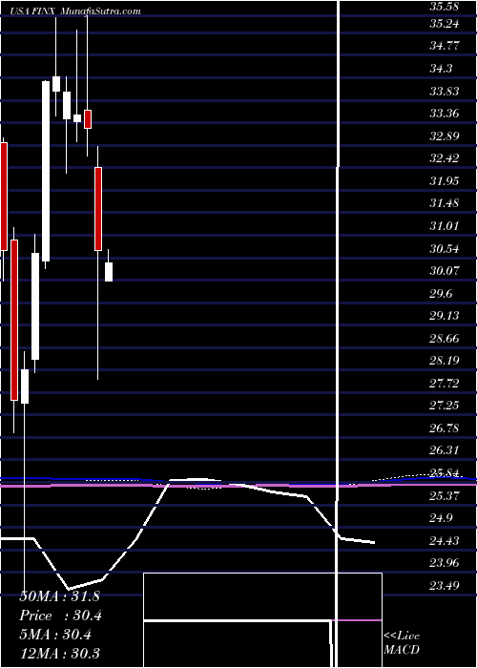Viewport: 477px width, 668px height.
Task: Click the 27.25 price axis label
Action: [444, 406]
